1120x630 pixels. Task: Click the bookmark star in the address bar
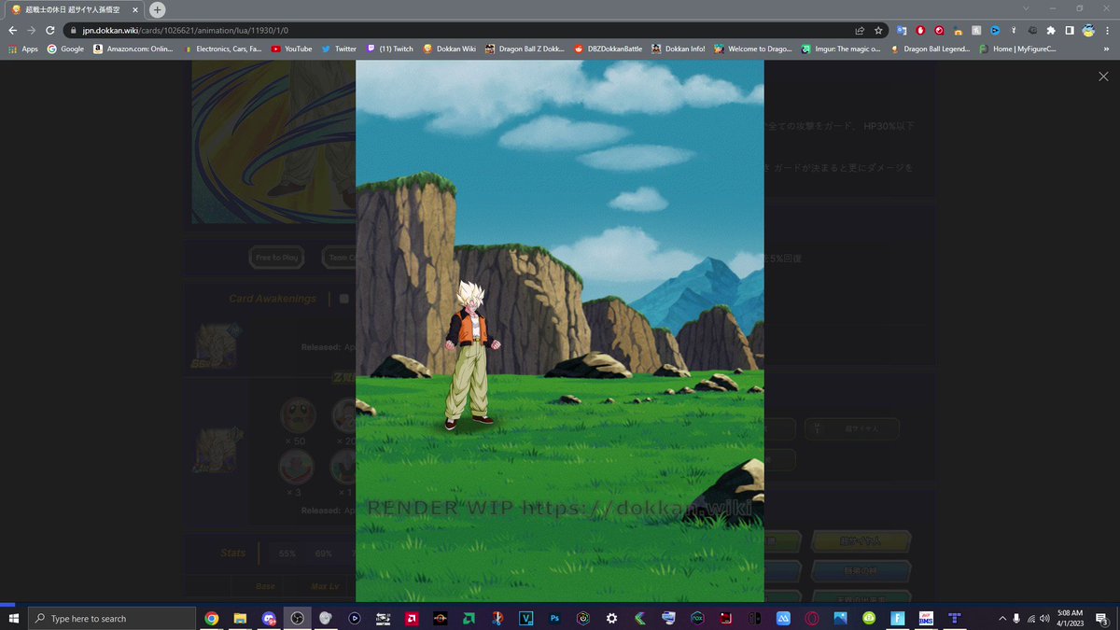[x=878, y=29]
